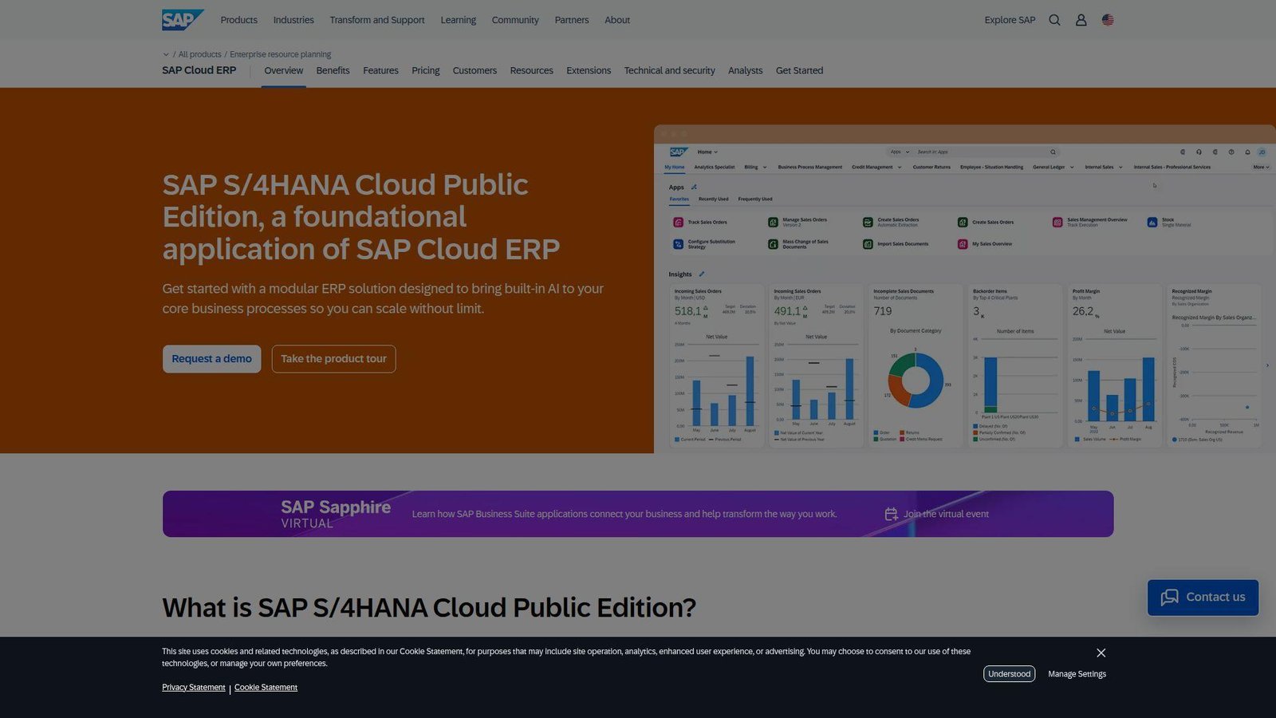The height and width of the screenshot is (718, 1276).
Task: Select the country flag language icon
Action: click(1108, 20)
